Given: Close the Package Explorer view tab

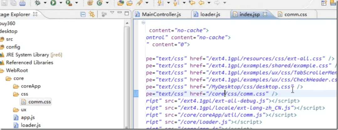Looking at the screenshot, I should click(x=35, y=14).
